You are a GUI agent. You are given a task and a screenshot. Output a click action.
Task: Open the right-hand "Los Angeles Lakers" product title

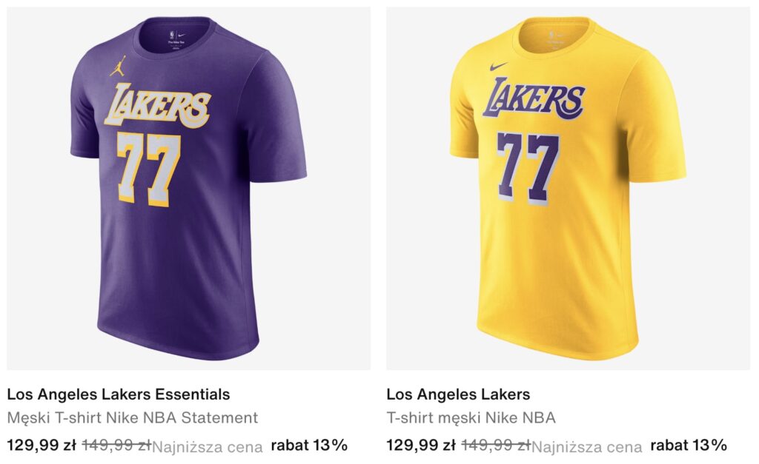click(458, 394)
